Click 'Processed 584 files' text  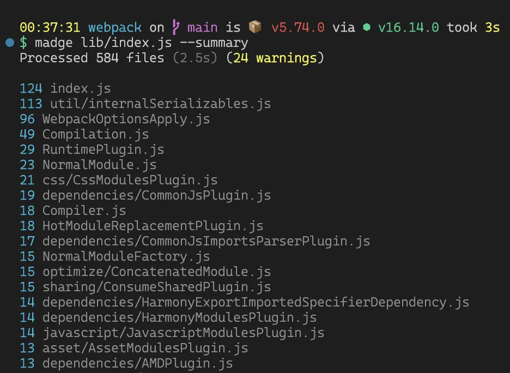tap(92, 58)
